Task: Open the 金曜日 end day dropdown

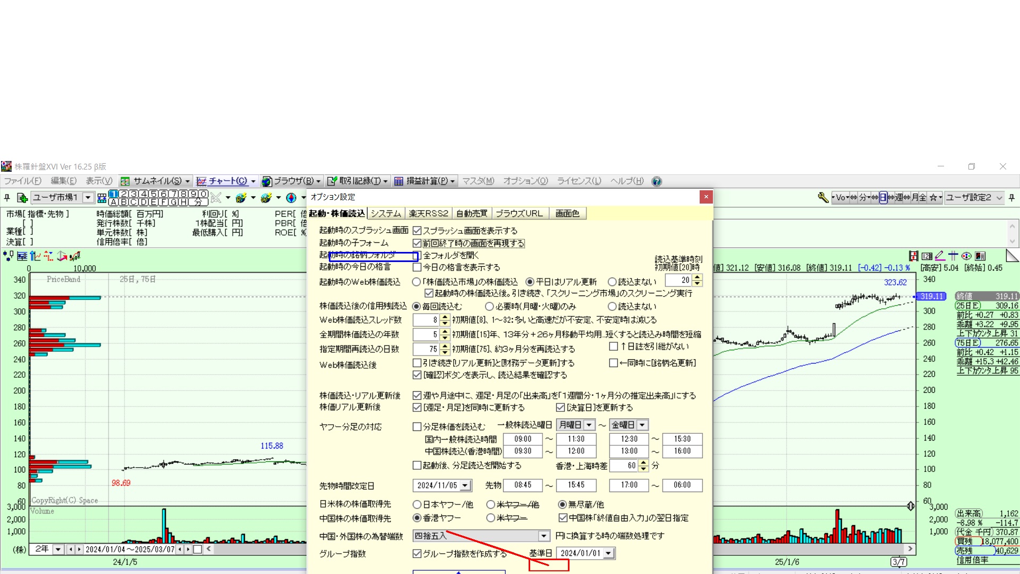Action: (x=642, y=425)
